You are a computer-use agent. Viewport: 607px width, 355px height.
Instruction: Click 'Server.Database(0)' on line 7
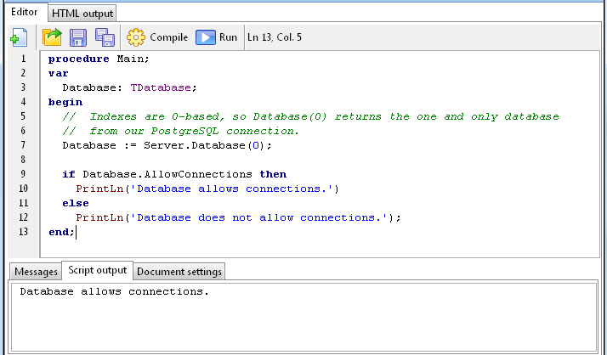[204, 145]
